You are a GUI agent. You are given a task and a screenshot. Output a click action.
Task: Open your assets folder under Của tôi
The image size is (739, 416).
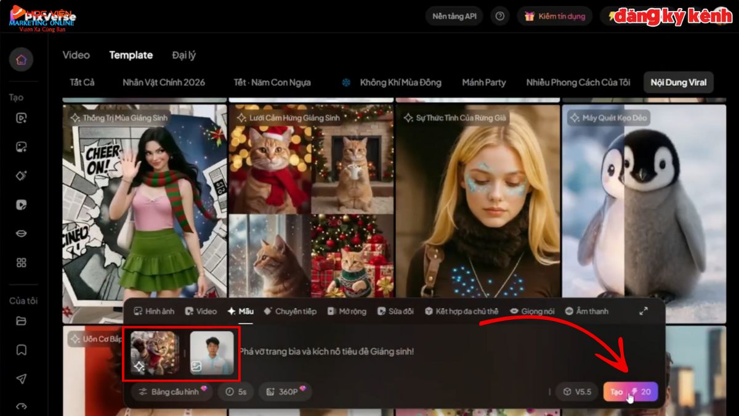coord(22,323)
